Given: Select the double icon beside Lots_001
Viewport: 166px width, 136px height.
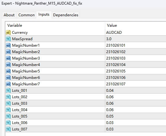Looking at the screenshot, I should pyautogui.click(x=8, y=91).
